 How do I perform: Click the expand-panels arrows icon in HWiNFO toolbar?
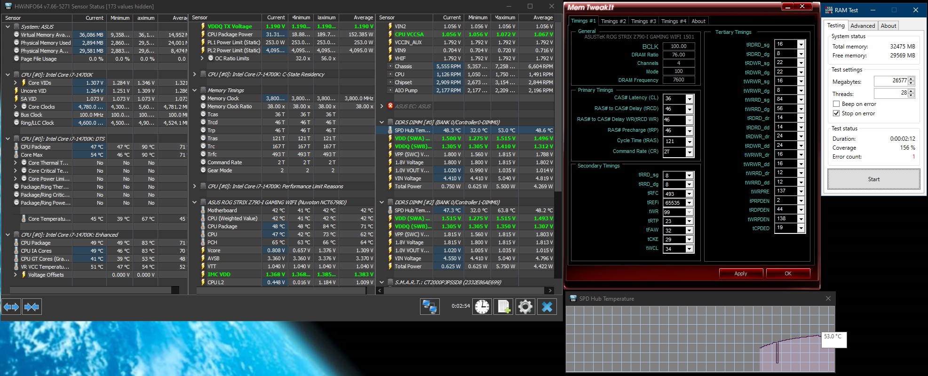pos(11,307)
